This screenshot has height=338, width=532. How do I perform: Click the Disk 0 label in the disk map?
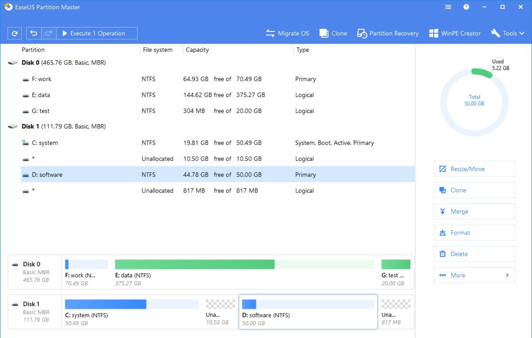(x=31, y=264)
